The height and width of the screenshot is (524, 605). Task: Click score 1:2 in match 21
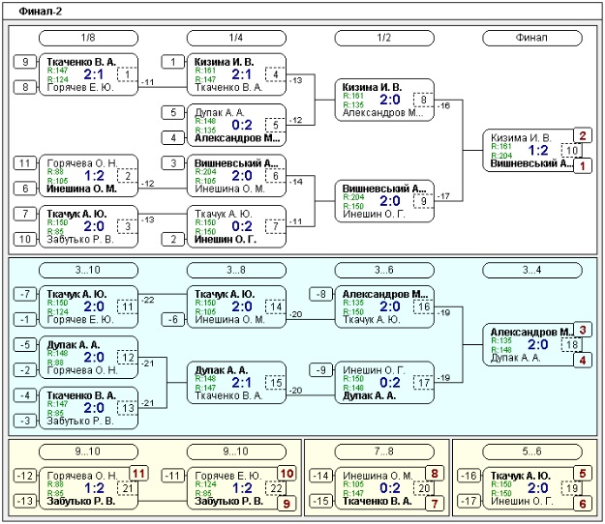(x=94, y=488)
